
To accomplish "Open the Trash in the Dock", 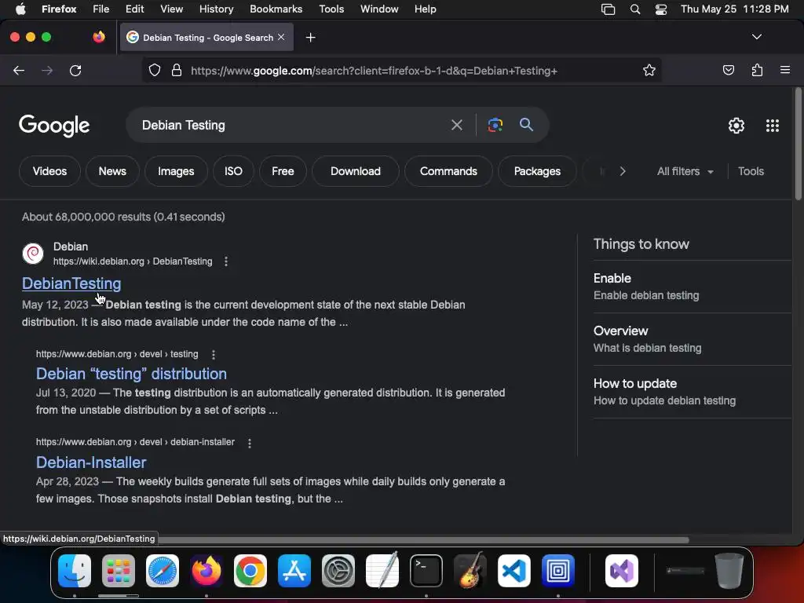I will pos(729,571).
